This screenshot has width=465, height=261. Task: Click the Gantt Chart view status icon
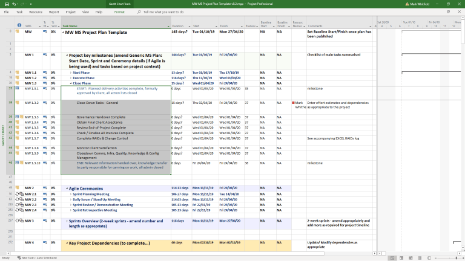pos(392,258)
